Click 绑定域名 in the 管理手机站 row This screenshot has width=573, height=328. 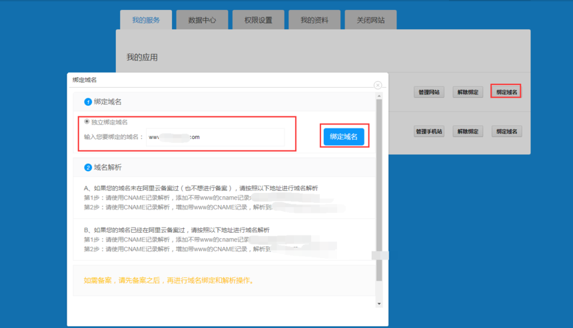click(x=506, y=132)
